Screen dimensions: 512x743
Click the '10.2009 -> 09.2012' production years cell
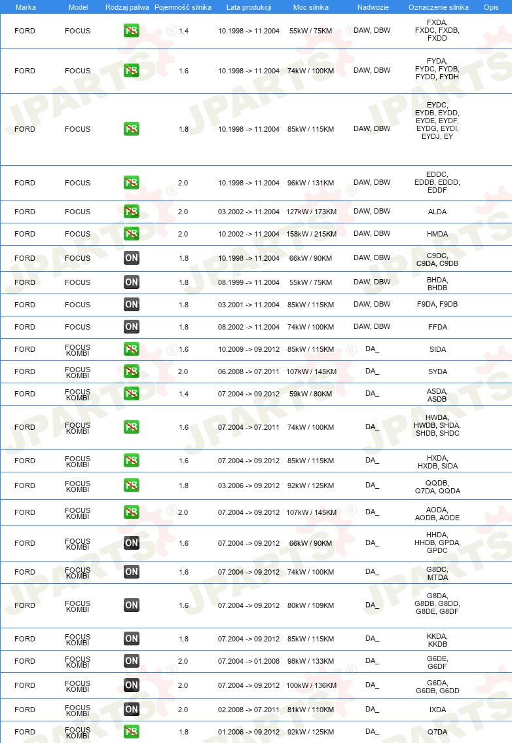[x=249, y=349]
